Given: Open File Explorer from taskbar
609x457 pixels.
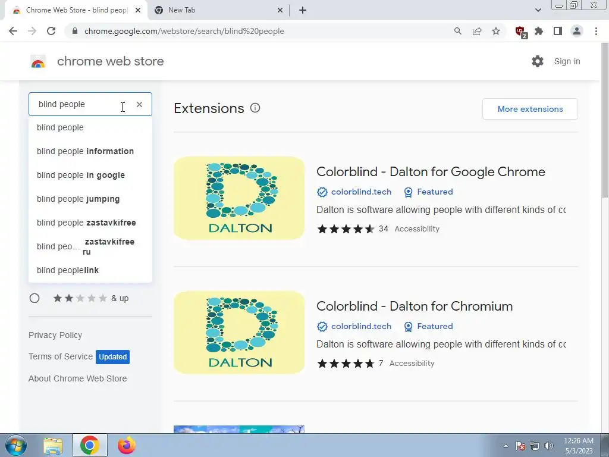Looking at the screenshot, I should click(53, 445).
